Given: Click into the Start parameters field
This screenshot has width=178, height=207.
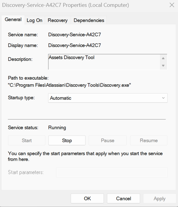Looking at the screenshot, I should (112, 172).
